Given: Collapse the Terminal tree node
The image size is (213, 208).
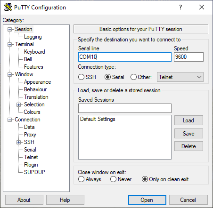Looking at the screenshot, I should tap(10, 44).
